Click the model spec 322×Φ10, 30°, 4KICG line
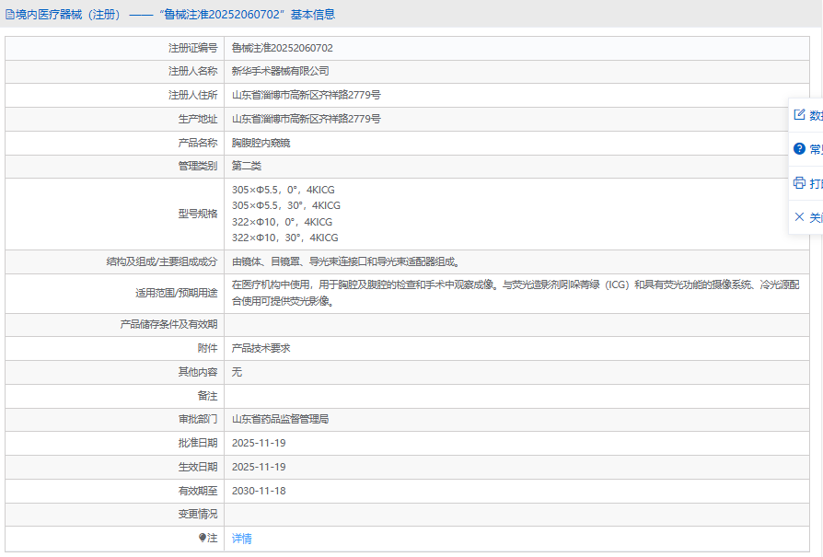823x557 pixels. (284, 238)
